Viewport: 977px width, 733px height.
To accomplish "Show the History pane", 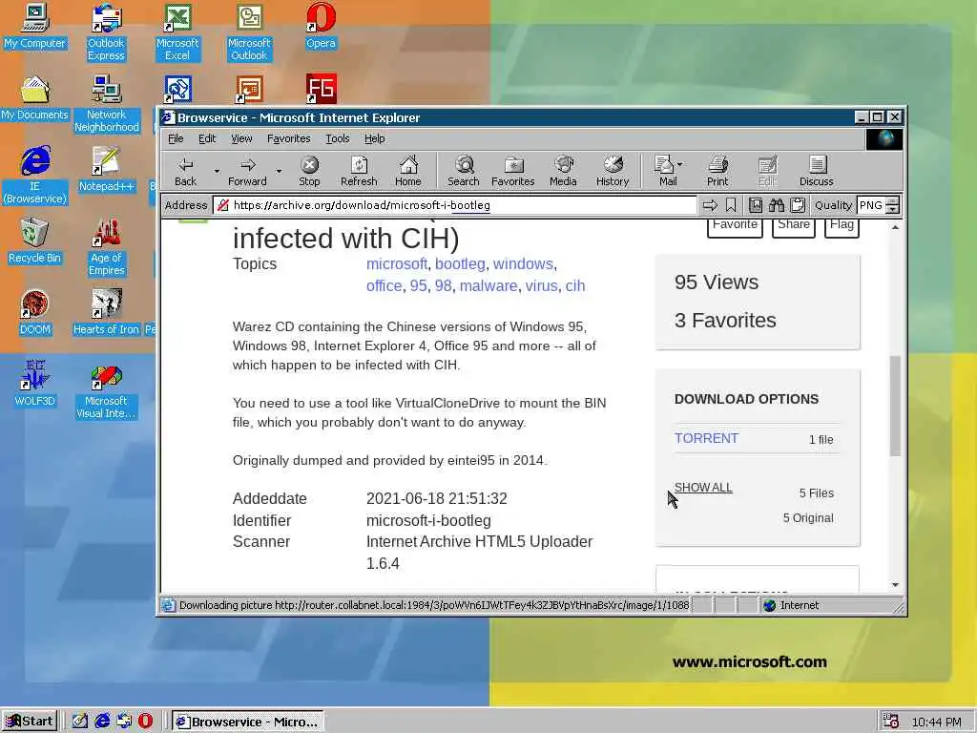I will 613,172.
